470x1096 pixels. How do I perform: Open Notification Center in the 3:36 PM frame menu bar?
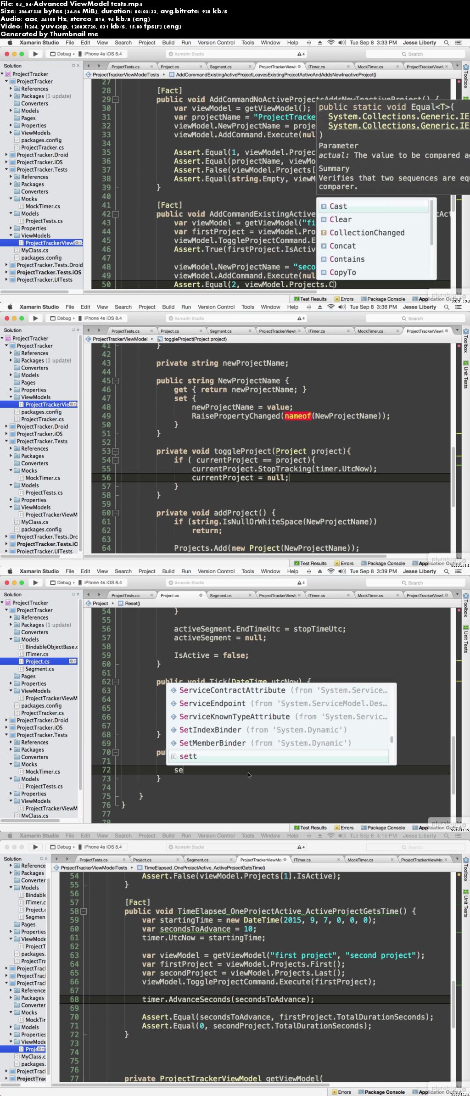point(458,307)
